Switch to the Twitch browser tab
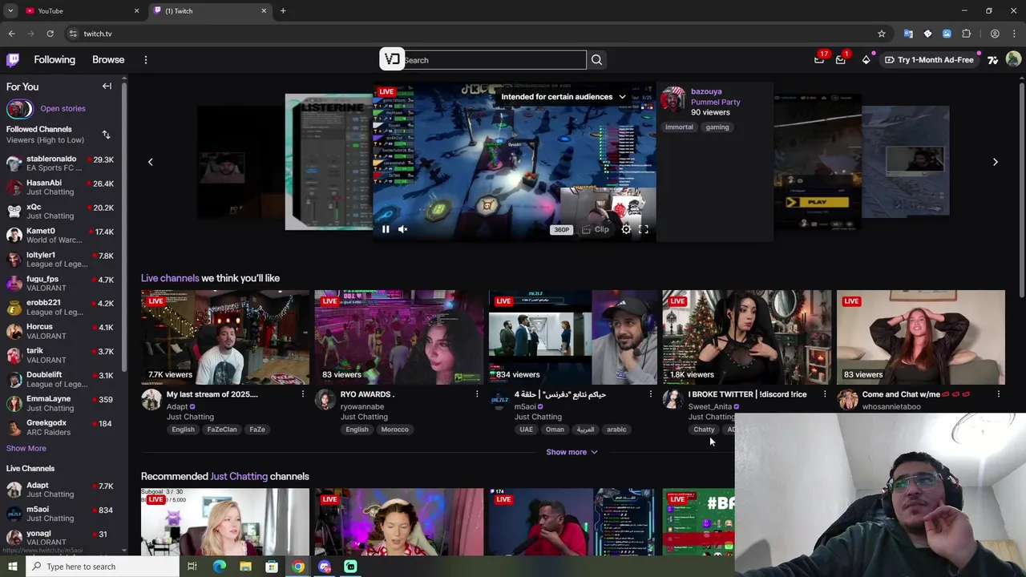The height and width of the screenshot is (577, 1026). click(208, 10)
